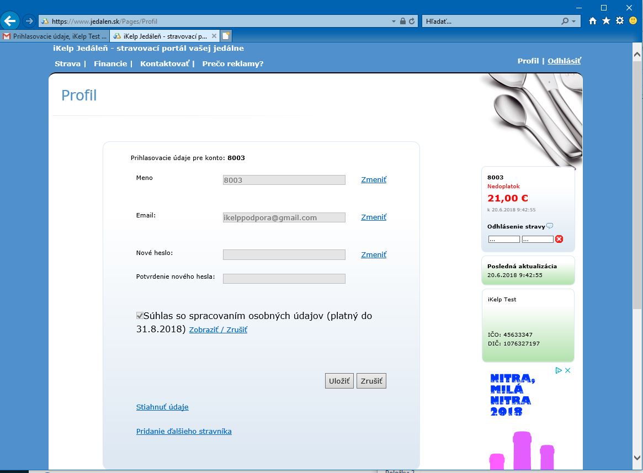
Task: Click the Stiahnuť údaje link
Action: (x=162, y=407)
